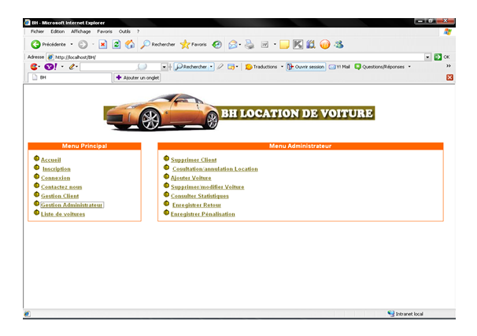Click the Mail envelope icon
This screenshot has height=336, width=477.
click(233, 44)
